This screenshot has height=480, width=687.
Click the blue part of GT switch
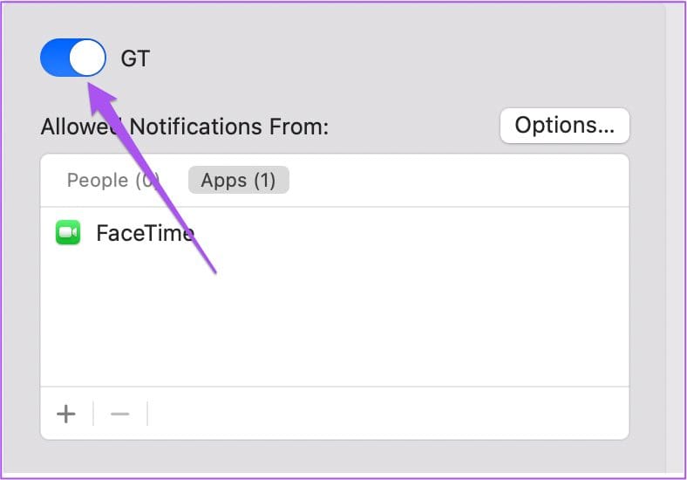pyautogui.click(x=54, y=58)
